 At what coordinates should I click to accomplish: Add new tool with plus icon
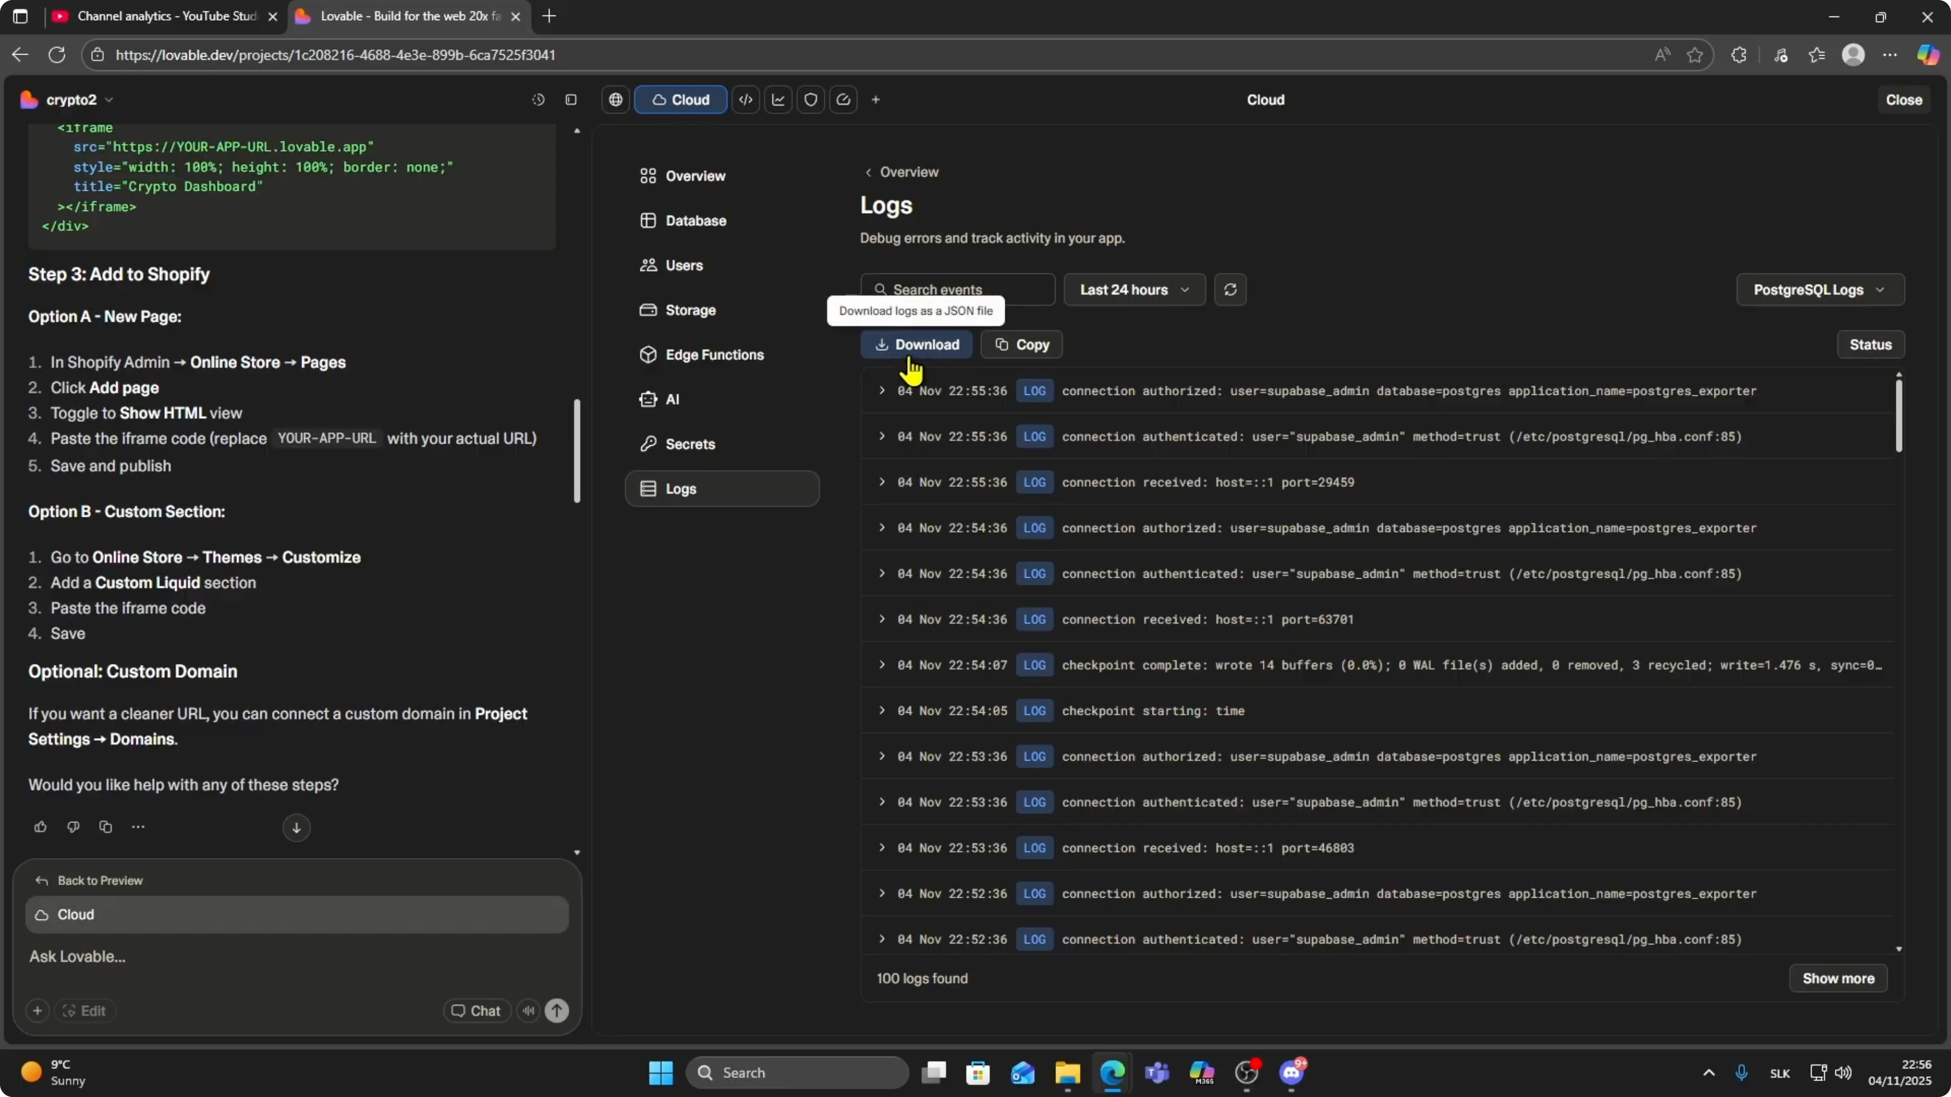pyautogui.click(x=875, y=100)
